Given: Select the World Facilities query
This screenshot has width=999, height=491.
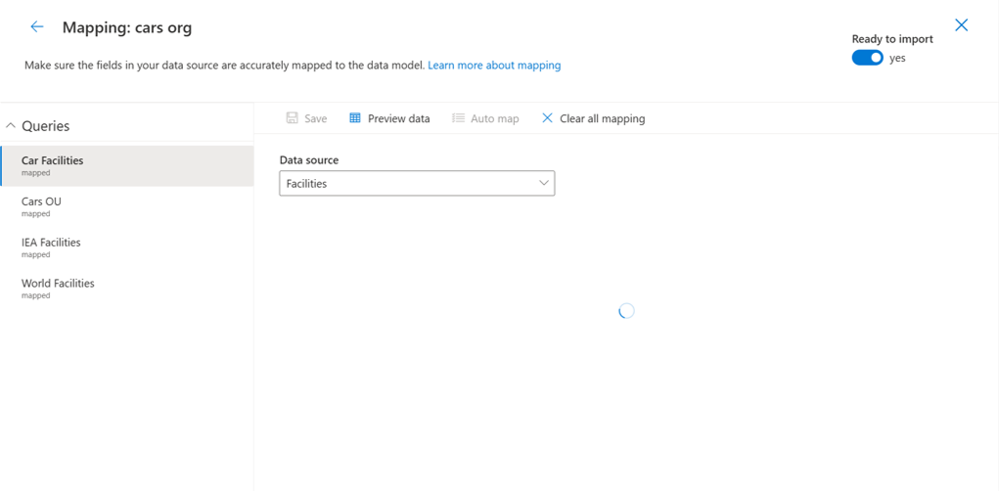Looking at the screenshot, I should 127,288.
